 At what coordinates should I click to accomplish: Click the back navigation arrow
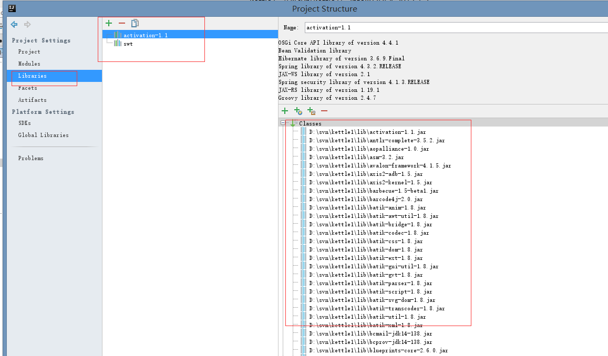14,24
